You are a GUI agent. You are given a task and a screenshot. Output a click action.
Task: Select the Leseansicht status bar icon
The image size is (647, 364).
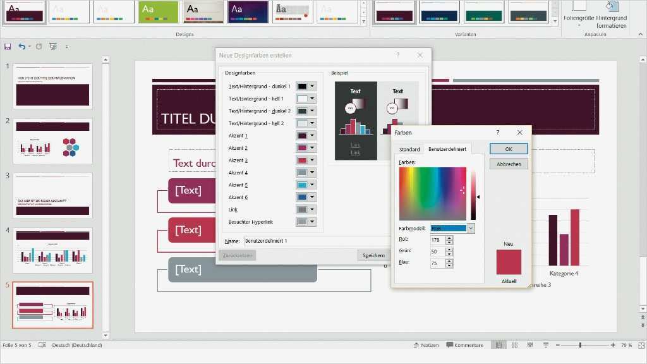tap(530, 345)
